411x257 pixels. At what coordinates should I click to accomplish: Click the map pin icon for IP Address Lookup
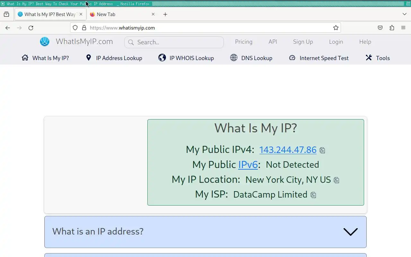(89, 58)
